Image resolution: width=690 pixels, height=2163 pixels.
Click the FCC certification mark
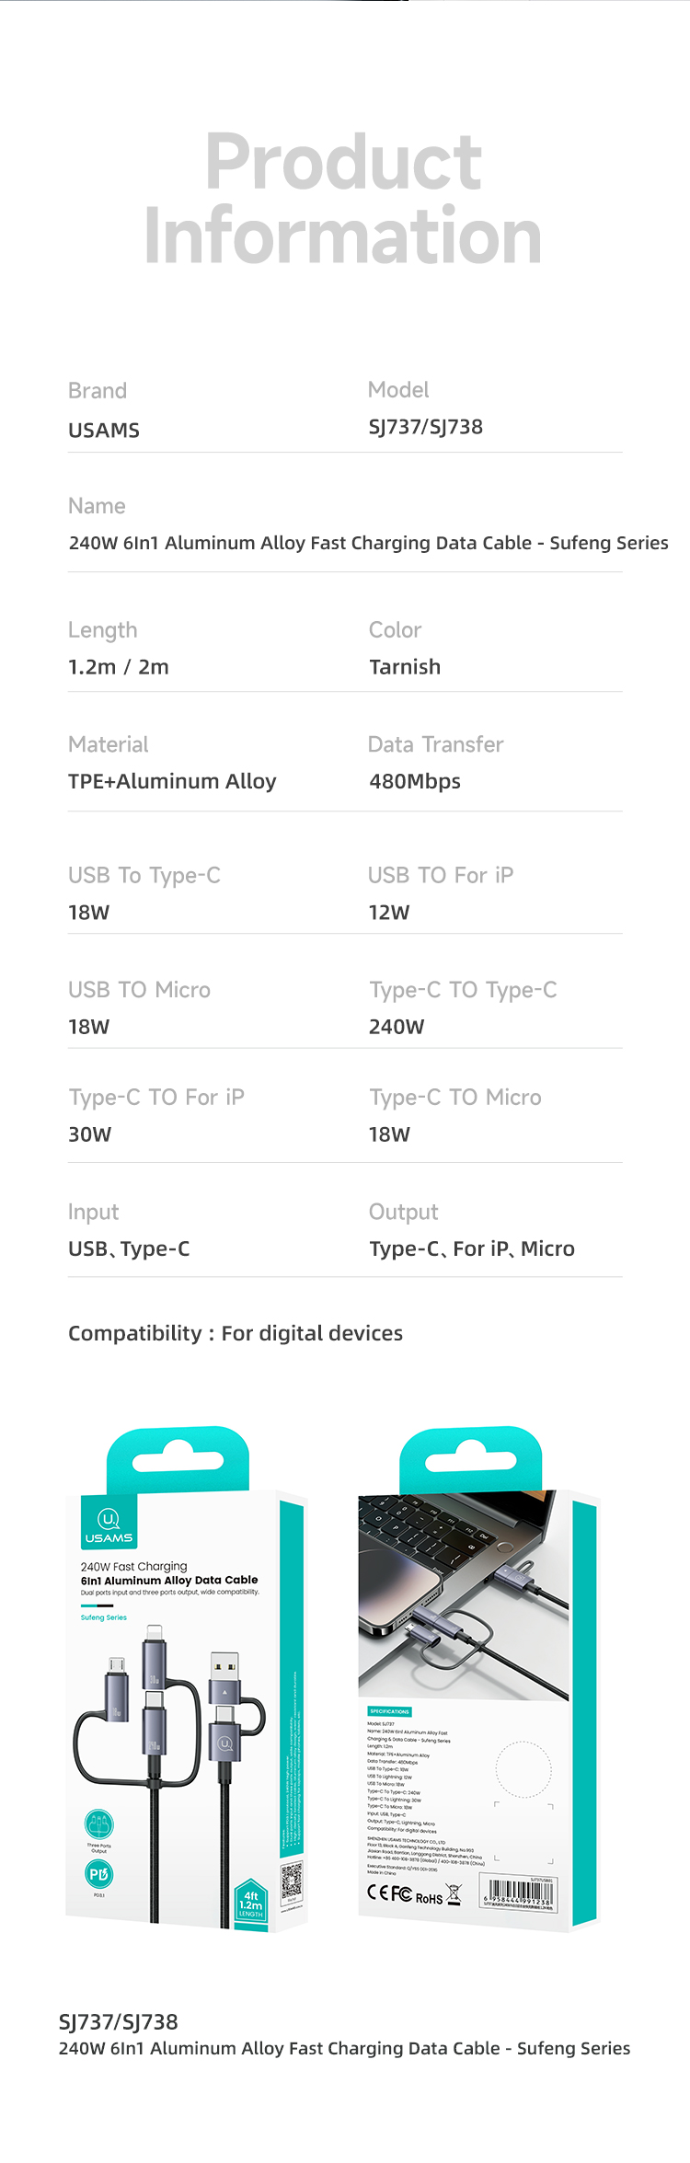pos(401,1893)
